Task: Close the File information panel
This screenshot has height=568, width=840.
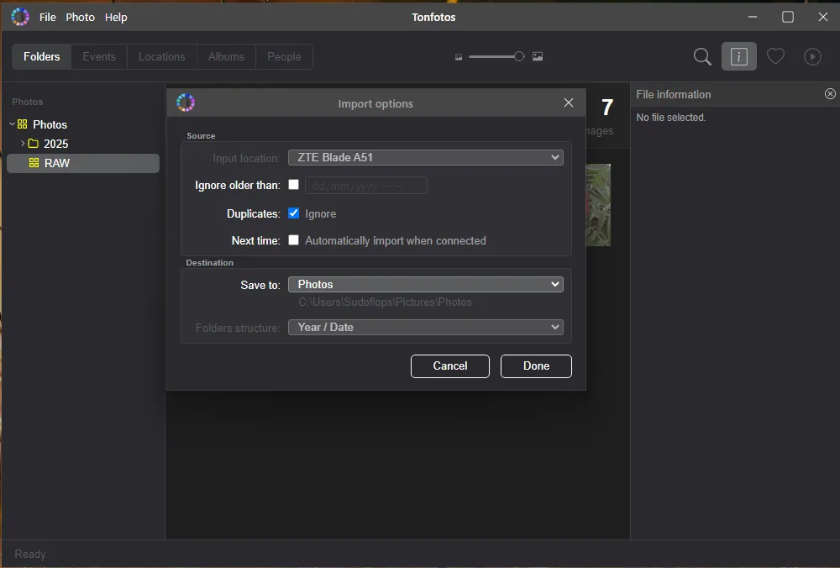Action: [830, 94]
